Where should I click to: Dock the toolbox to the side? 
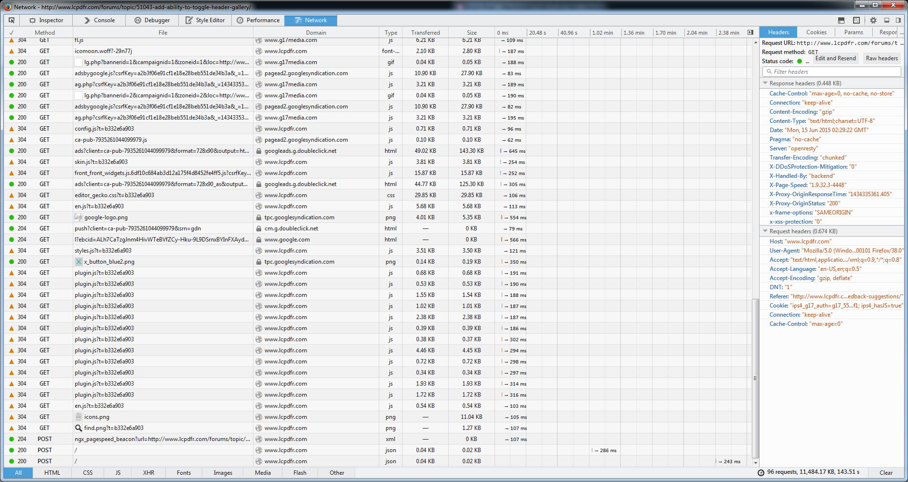pyautogui.click(x=898, y=20)
